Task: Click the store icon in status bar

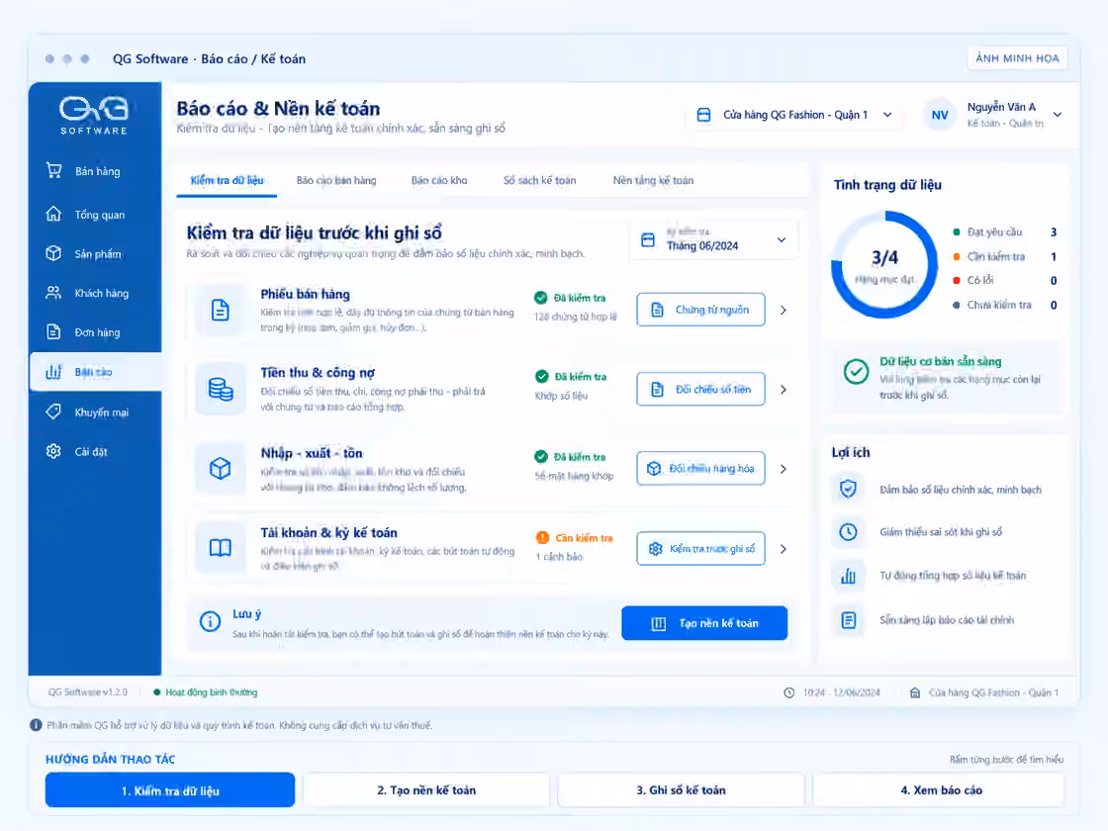Action: [915, 692]
